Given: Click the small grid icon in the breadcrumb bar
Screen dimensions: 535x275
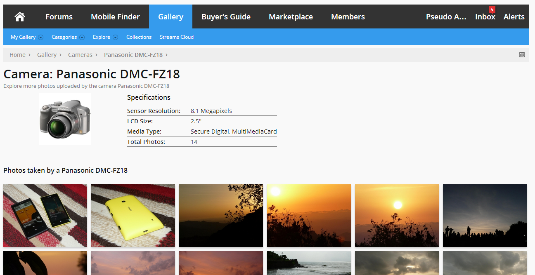Looking at the screenshot, I should pyautogui.click(x=522, y=55).
